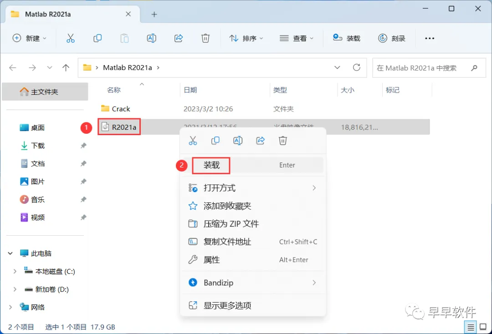Click the Matlab R2021a breadcrumb
The image size is (492, 334).
tap(128, 68)
